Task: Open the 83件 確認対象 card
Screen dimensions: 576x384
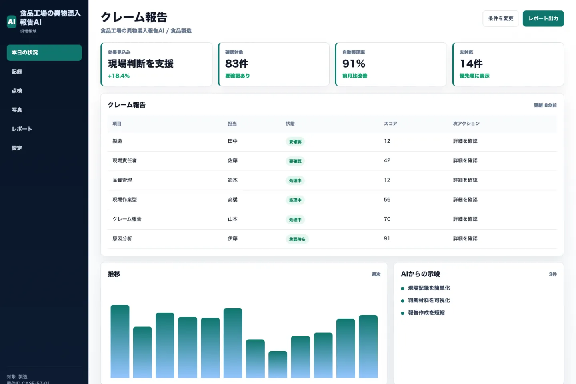Action: pyautogui.click(x=274, y=64)
